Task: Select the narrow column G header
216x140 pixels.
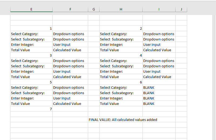Action: pyautogui.click(x=94, y=9)
